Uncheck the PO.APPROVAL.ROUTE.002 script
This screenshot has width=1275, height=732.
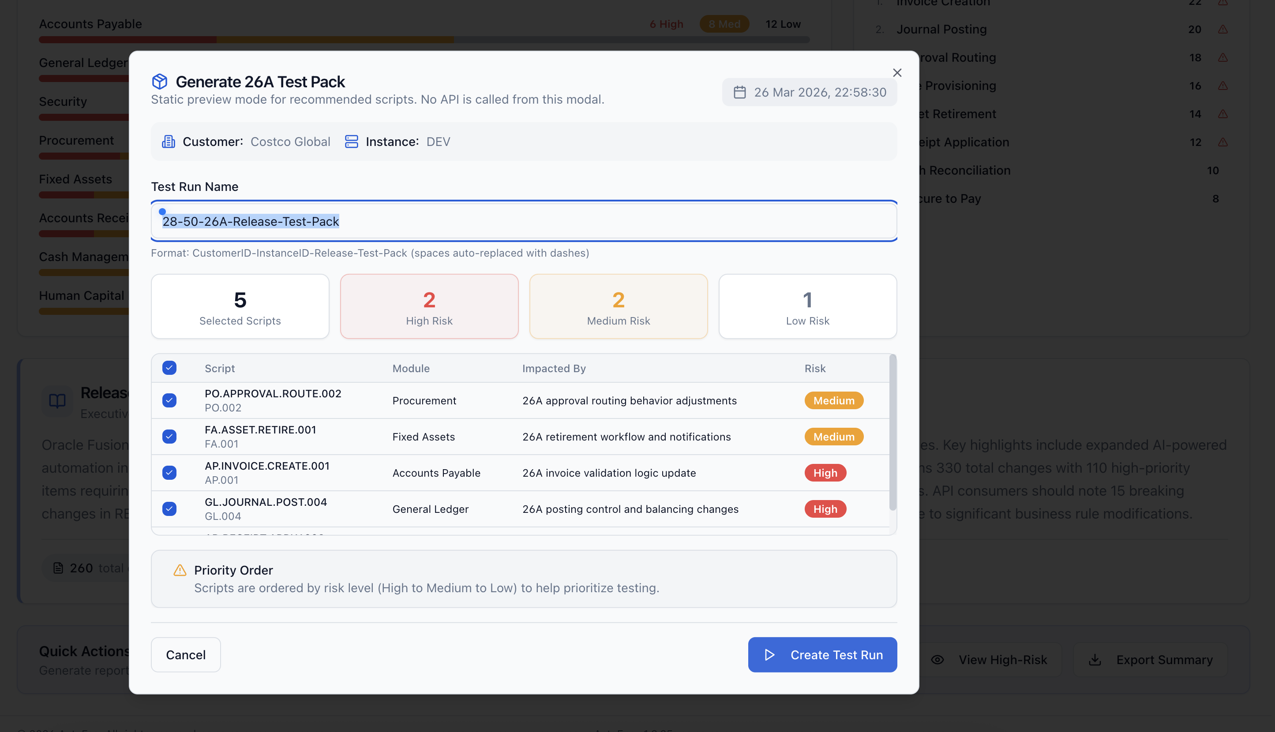[x=169, y=400]
